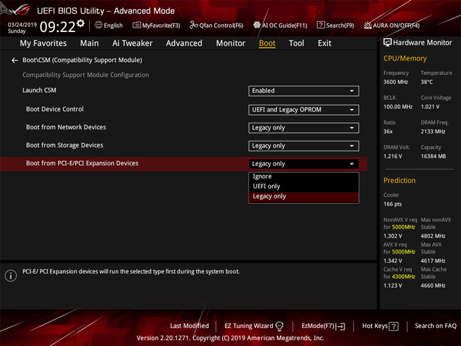
Task: Click the 4802 MHz Max nonAVX value
Action: [433, 236]
